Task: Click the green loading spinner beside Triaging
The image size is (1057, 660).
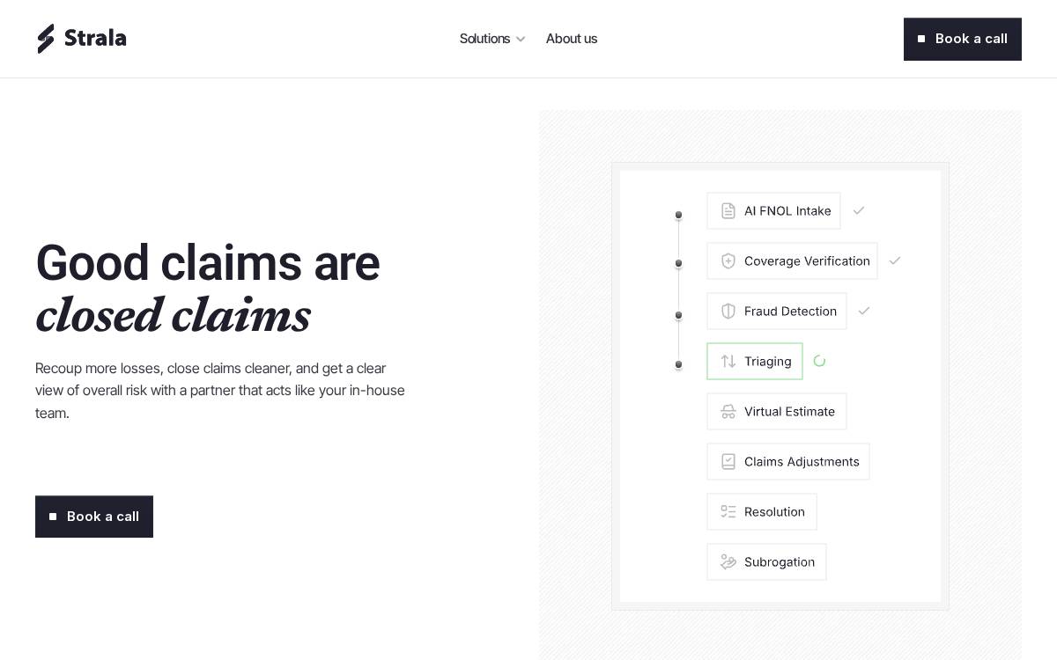Action: click(x=819, y=361)
